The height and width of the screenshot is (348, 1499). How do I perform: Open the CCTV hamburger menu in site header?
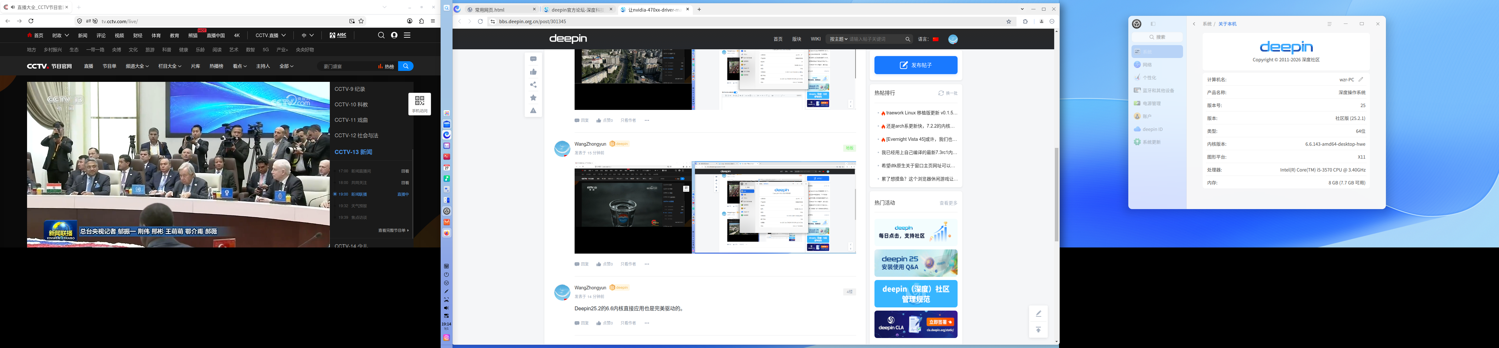coord(407,35)
